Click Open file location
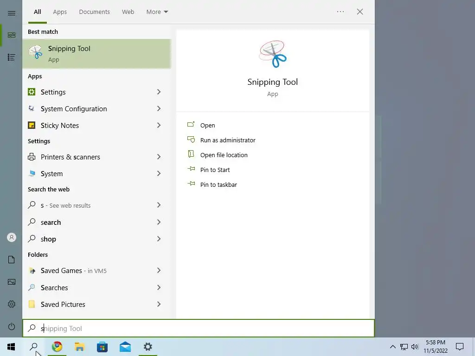The height and width of the screenshot is (356, 475). (x=224, y=155)
